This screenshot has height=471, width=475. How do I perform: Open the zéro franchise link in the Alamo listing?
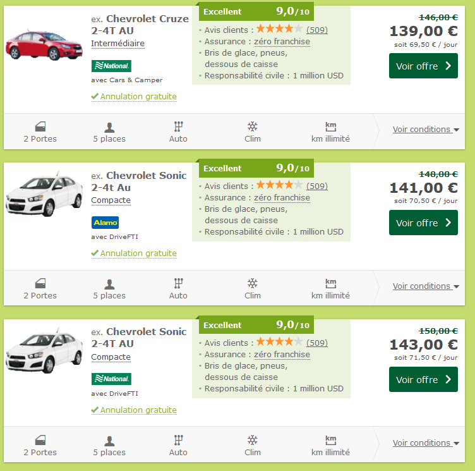(x=282, y=198)
